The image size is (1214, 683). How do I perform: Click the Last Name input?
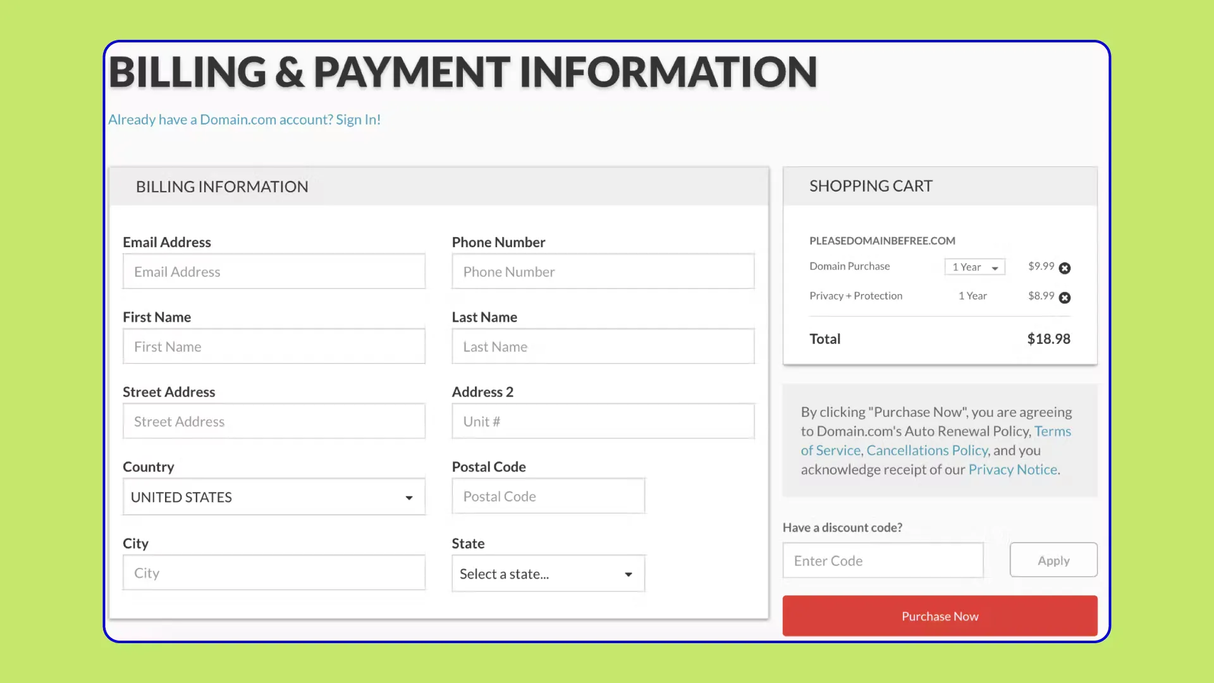pyautogui.click(x=603, y=347)
